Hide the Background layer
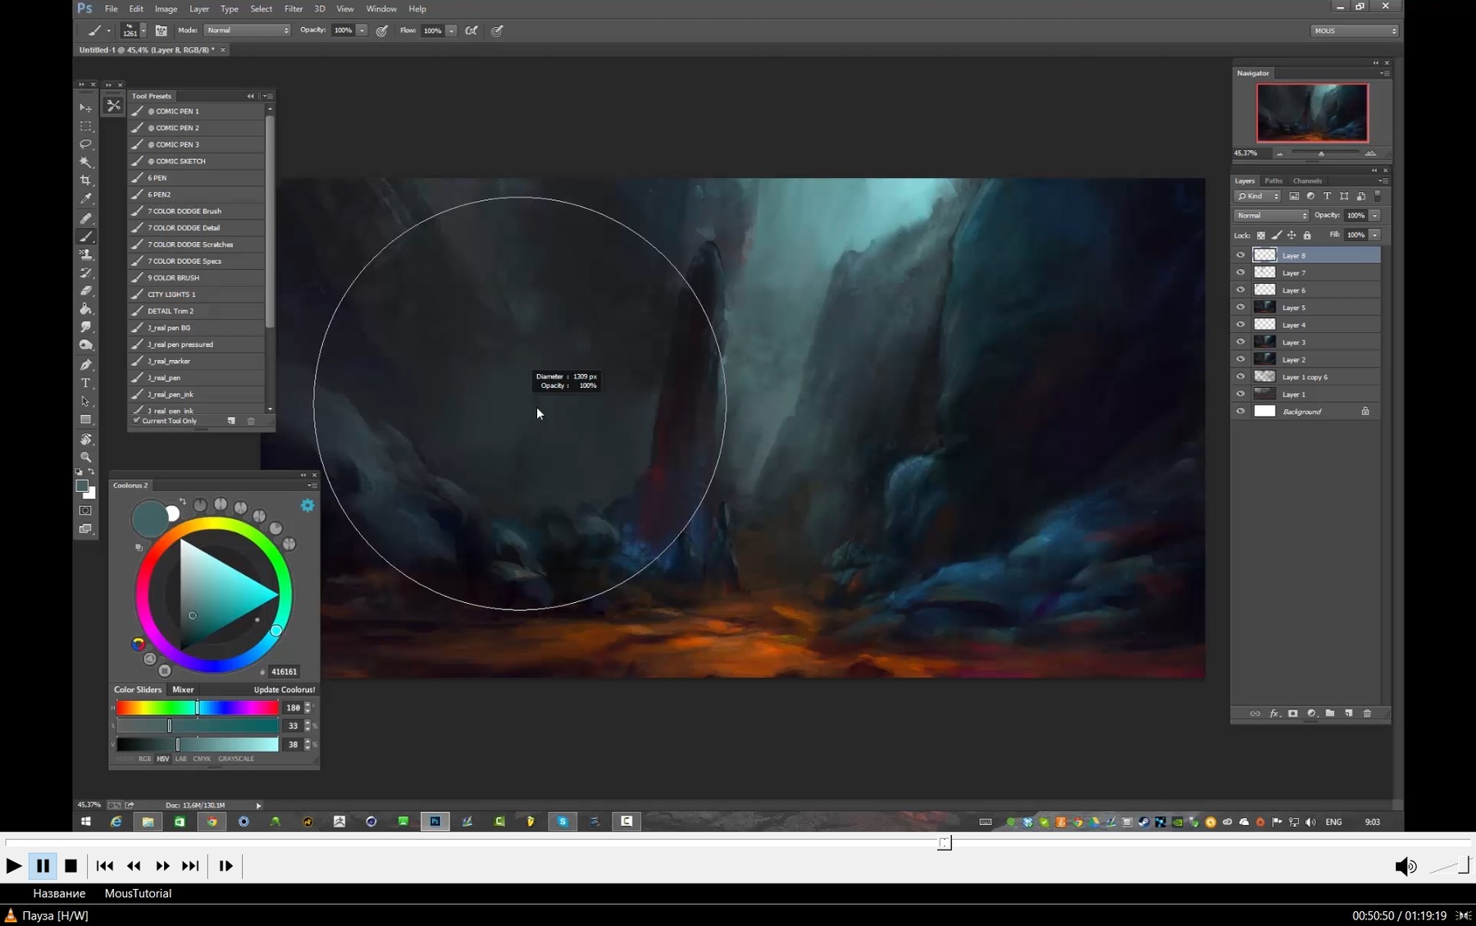The height and width of the screenshot is (926, 1476). 1241,411
